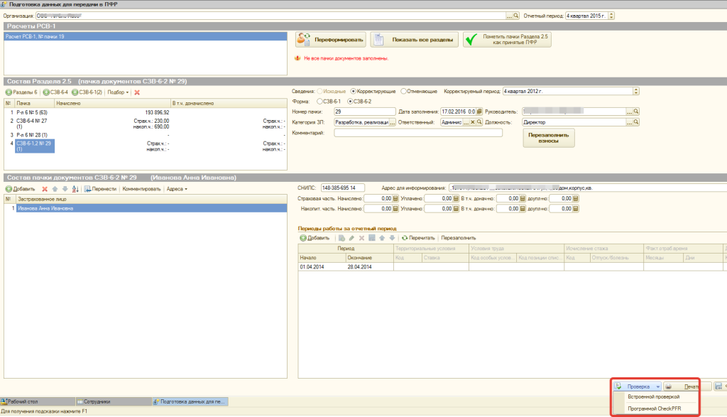This screenshot has width=727, height=417.
Task: Open search for Ответственный field
Action: (479, 122)
